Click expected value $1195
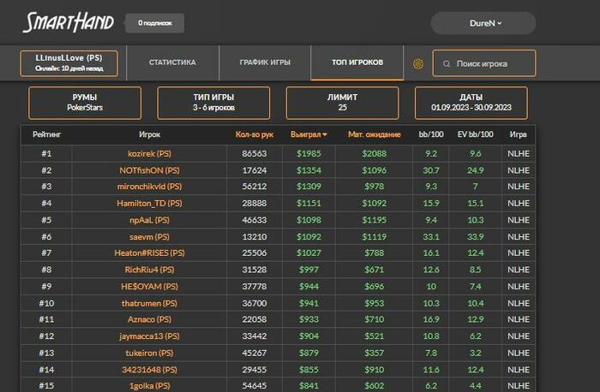The image size is (600, 392). [375, 220]
